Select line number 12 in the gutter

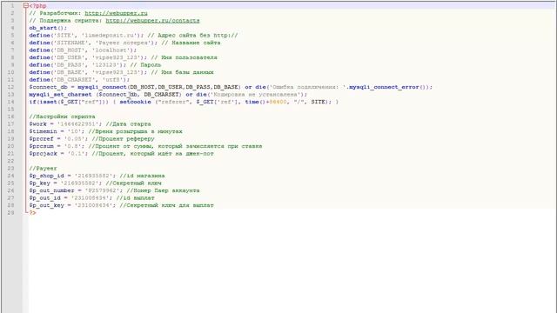(10, 87)
